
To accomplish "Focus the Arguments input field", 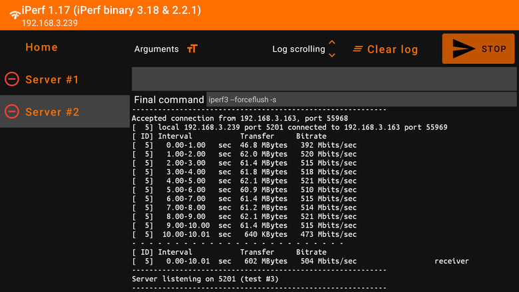I will click(324, 78).
